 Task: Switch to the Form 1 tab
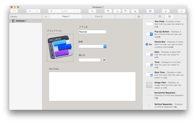pyautogui.click(x=66, y=16)
